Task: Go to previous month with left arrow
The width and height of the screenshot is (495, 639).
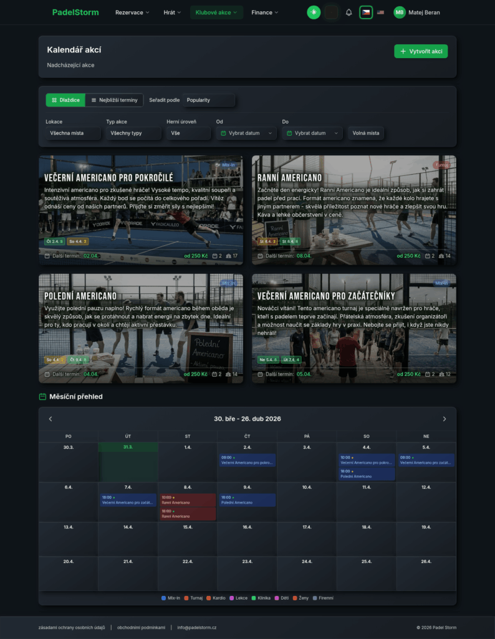Action: click(50, 419)
